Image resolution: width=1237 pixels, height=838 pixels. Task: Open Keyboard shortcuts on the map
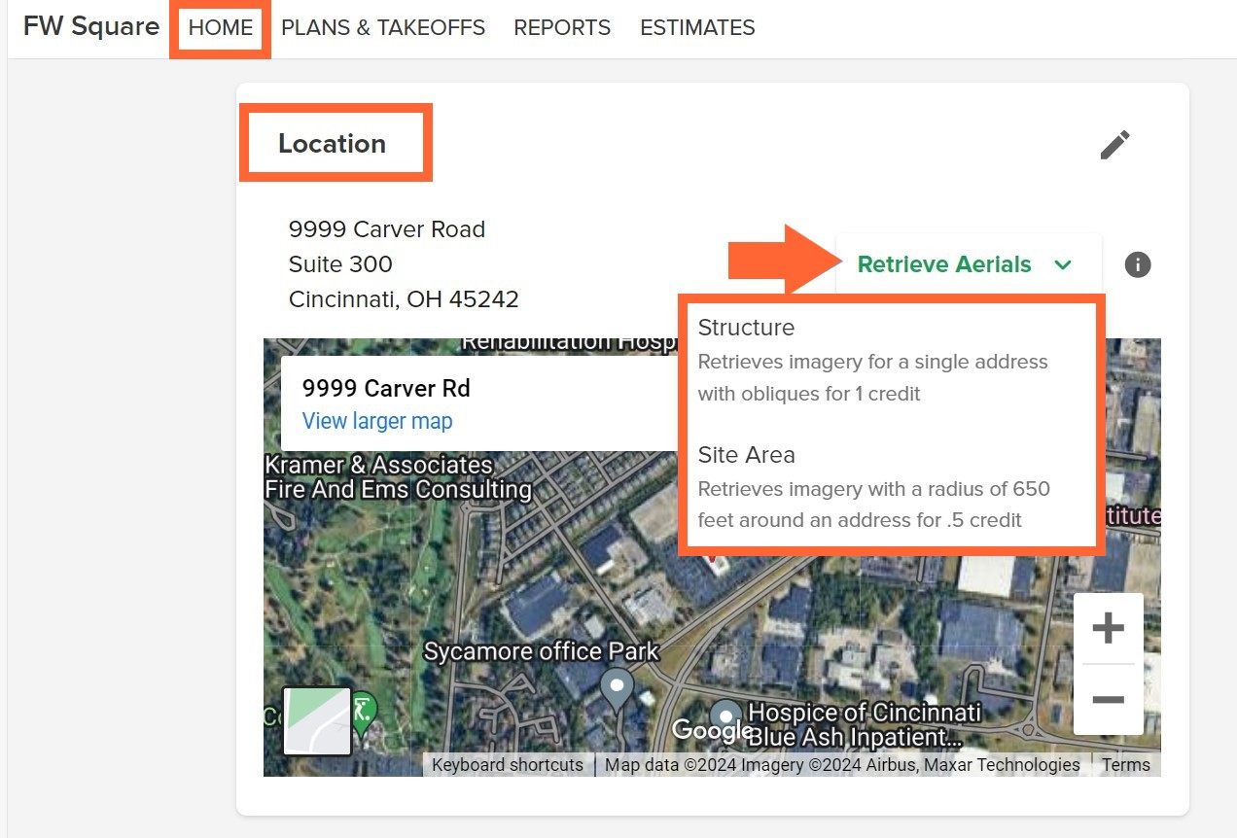click(x=508, y=765)
